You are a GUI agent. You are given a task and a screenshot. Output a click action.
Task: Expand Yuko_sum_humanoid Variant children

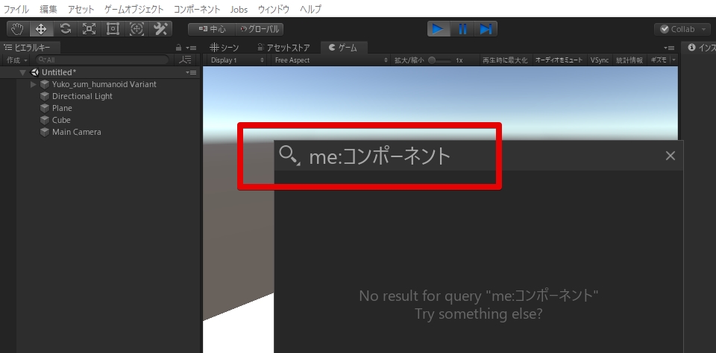34,84
